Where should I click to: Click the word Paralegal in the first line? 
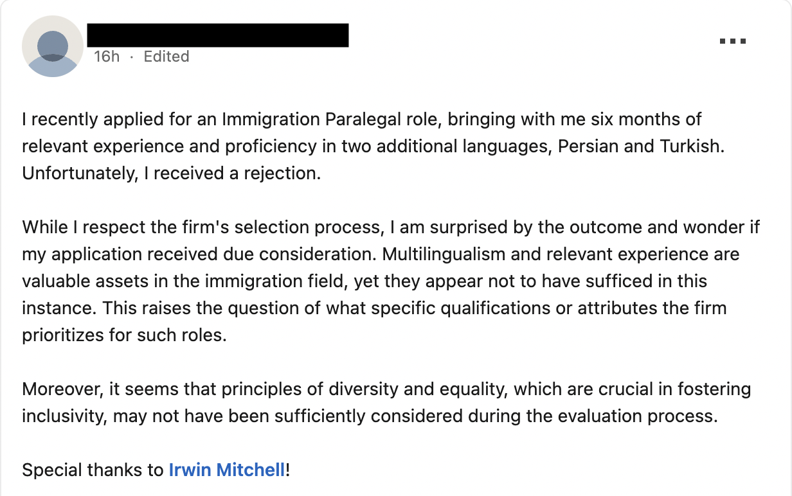click(362, 120)
